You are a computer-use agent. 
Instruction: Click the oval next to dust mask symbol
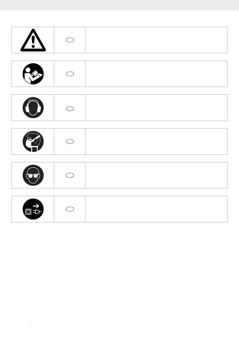click(x=70, y=142)
